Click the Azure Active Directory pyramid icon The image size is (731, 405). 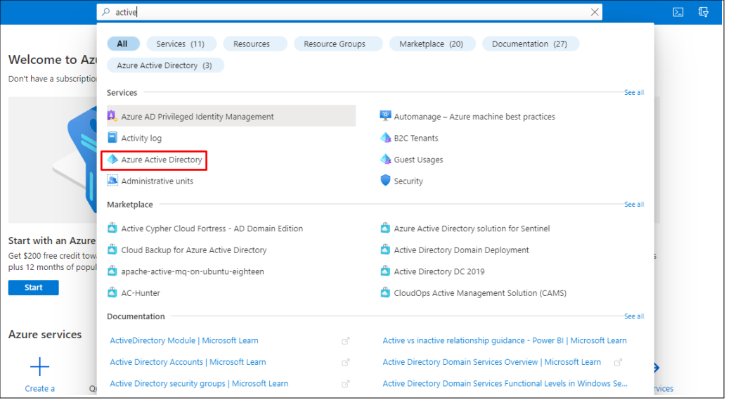(x=112, y=159)
